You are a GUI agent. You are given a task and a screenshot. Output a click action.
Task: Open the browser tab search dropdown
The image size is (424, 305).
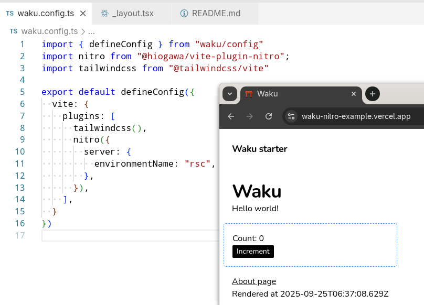point(230,94)
